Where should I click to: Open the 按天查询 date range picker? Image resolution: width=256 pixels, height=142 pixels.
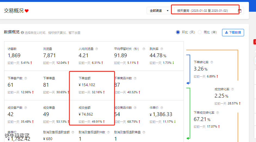pos(202,11)
